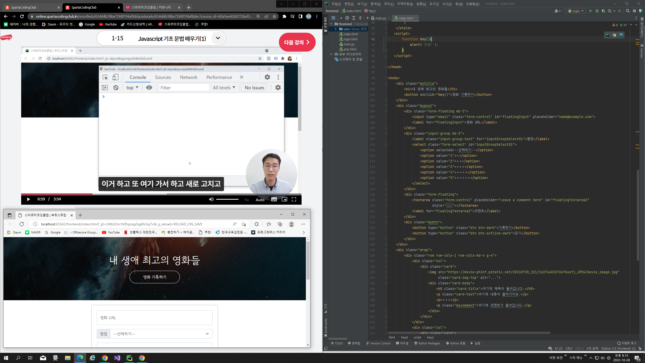Reload the Chrome SpartaCodingClub page

22,16
